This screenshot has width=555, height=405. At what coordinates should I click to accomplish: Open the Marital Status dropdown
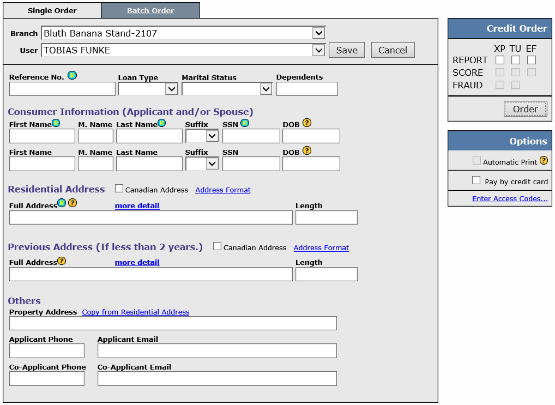tap(265, 89)
